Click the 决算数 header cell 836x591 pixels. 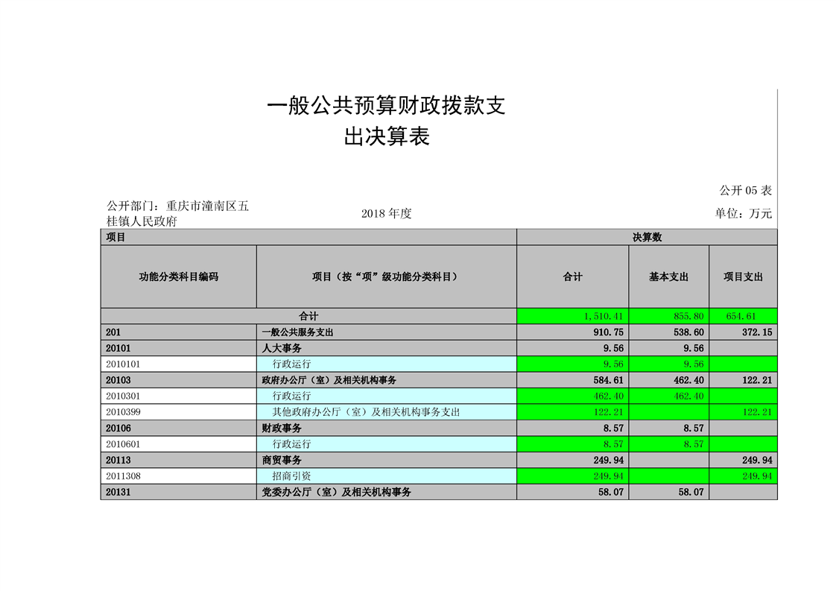pyautogui.click(x=647, y=237)
